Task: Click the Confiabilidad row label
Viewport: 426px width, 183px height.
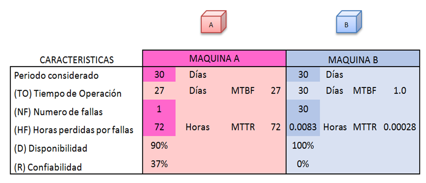Action: (48, 167)
